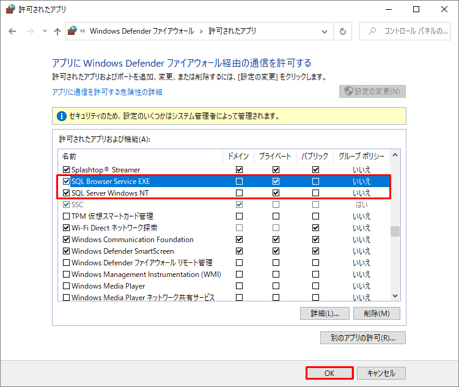Image resolution: width=459 pixels, height=387 pixels.
Task: Click the list scrollbar thumb
Action: 395,231
